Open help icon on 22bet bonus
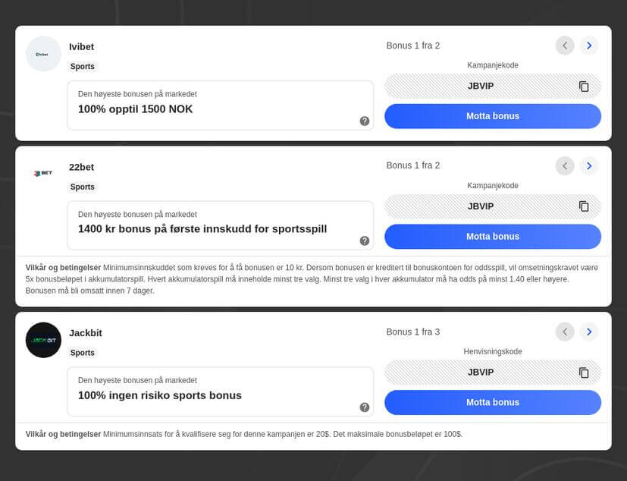627x481 pixels. pos(365,240)
